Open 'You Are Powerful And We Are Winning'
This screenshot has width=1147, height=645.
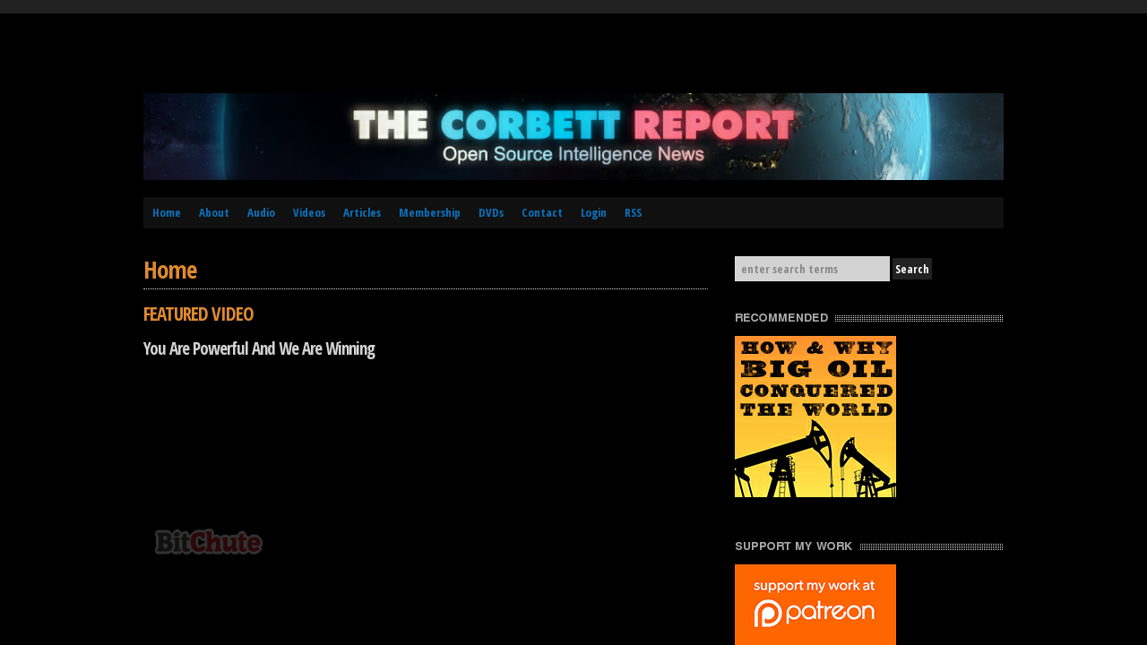(259, 348)
